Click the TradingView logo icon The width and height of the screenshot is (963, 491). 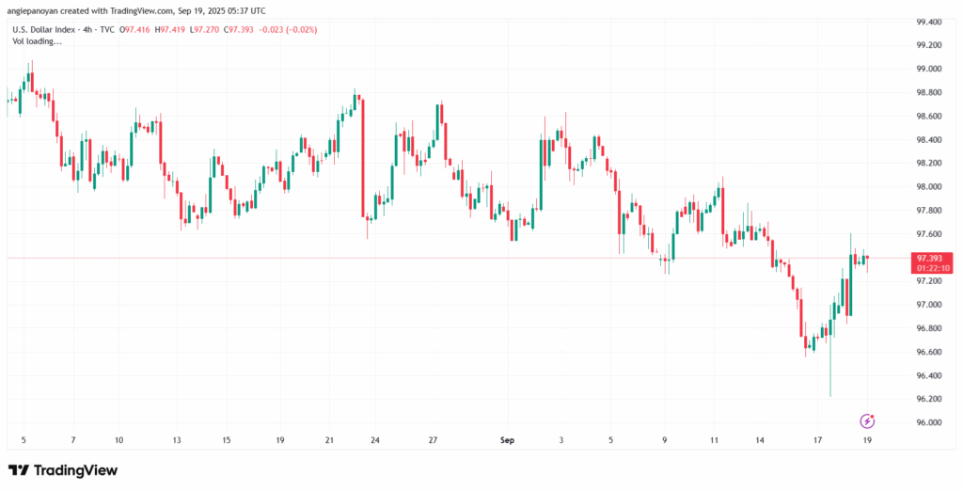click(19, 470)
